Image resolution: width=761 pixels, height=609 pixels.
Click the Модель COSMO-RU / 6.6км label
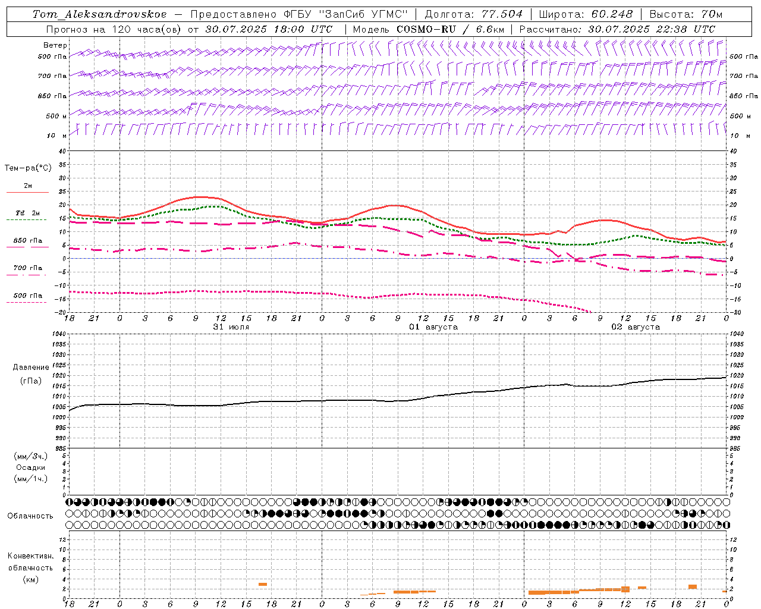tap(429, 29)
